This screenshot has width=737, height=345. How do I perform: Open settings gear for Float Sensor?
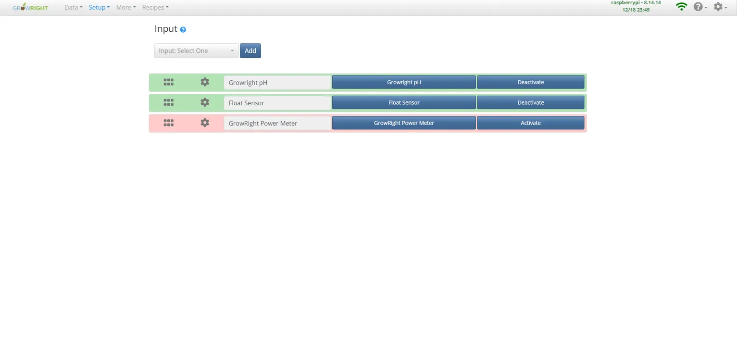click(x=205, y=102)
